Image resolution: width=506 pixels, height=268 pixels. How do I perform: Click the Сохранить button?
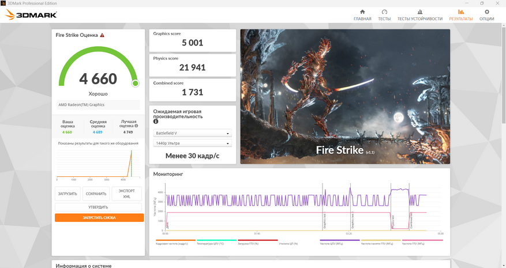[x=96, y=194]
